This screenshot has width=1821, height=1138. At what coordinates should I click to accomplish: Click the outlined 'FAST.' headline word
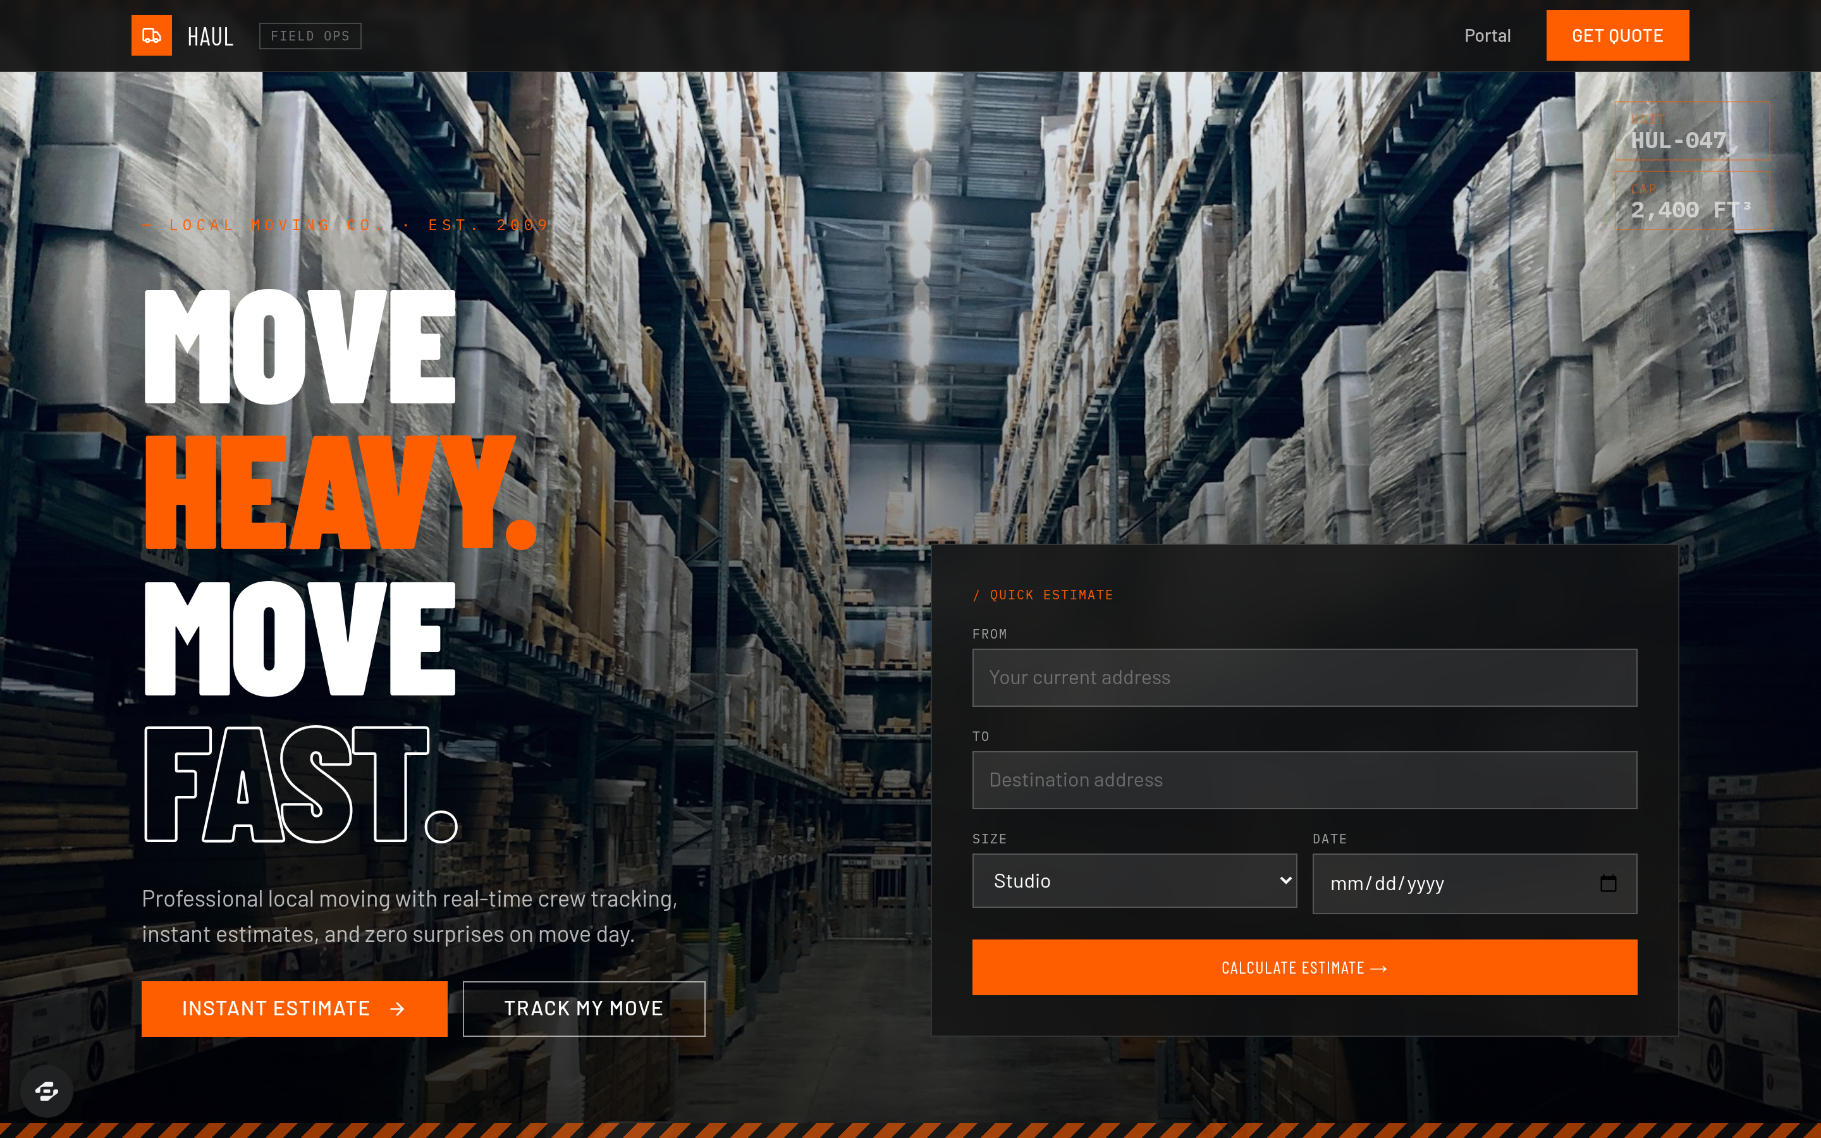point(301,784)
